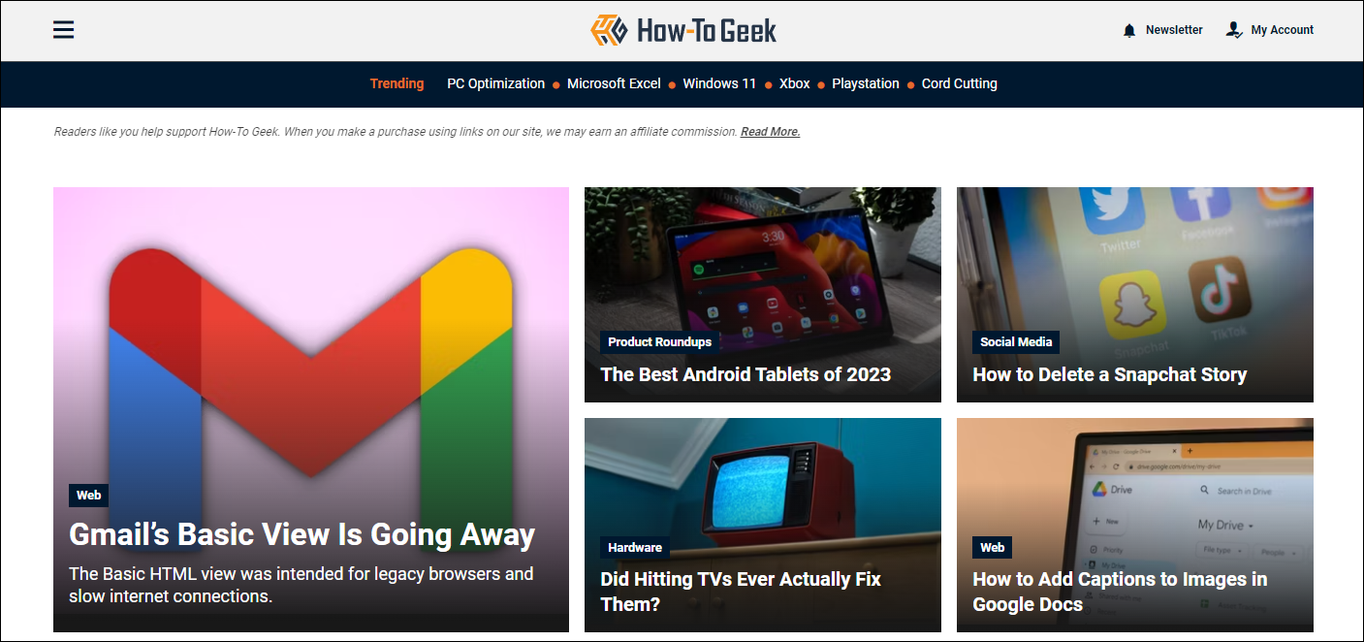Open The Best Android Tablets of 2023
This screenshot has height=642, width=1364.
[745, 374]
